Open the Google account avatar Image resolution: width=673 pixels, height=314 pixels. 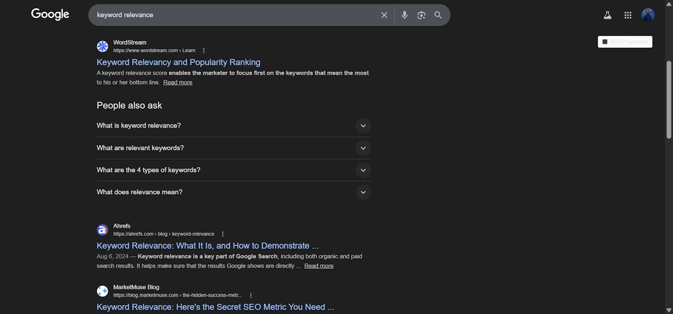(648, 15)
